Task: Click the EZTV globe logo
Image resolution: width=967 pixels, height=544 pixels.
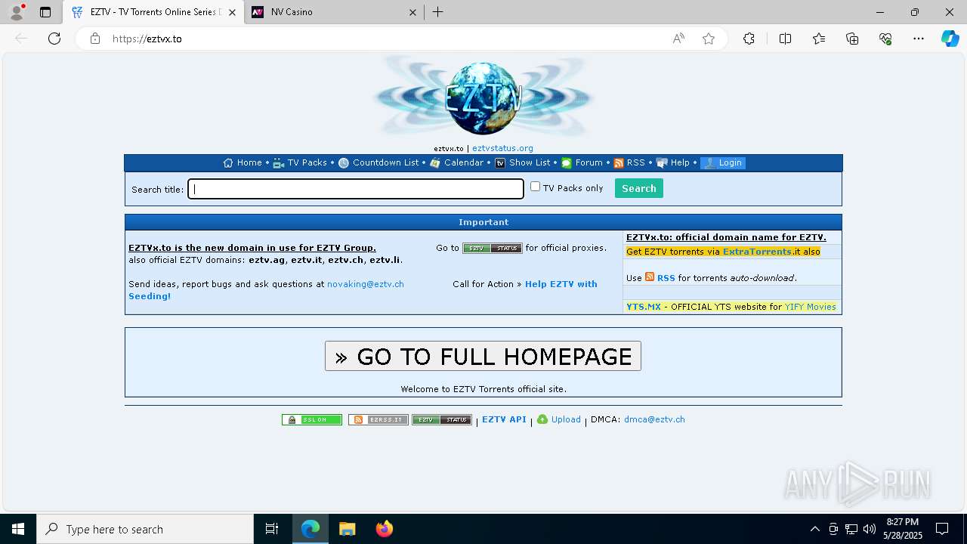Action: (x=483, y=98)
